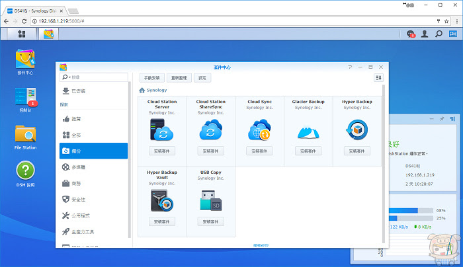Install Cloud Station ShareSync package
463x267 pixels.
point(210,151)
